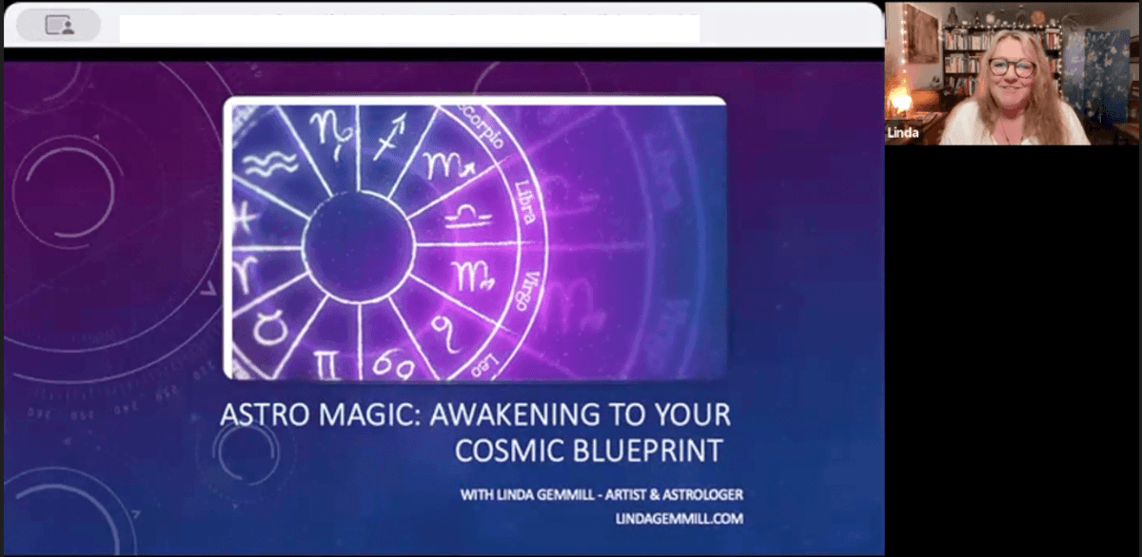Click the Scorpio glyph in the wheel
Viewport: 1142px width, 557px height.
click(x=446, y=167)
